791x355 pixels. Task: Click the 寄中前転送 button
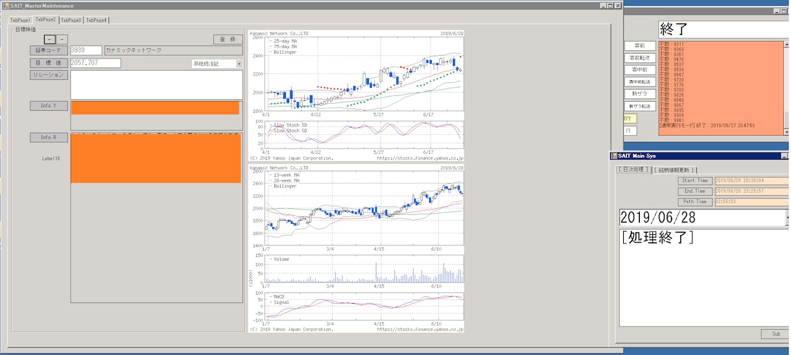click(x=640, y=82)
